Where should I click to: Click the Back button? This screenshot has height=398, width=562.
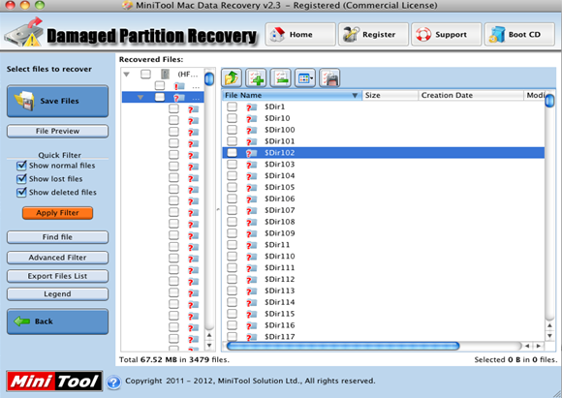click(x=57, y=321)
